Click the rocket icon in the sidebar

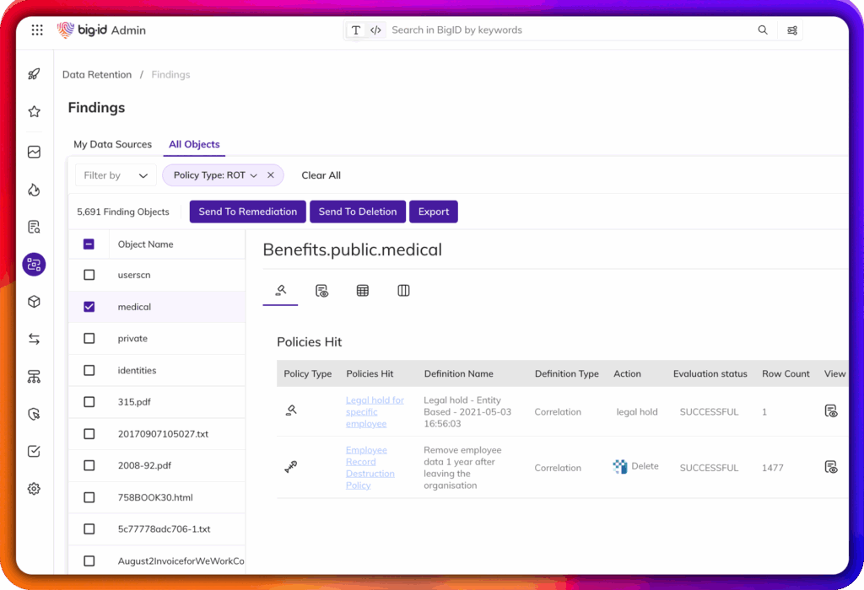point(34,74)
